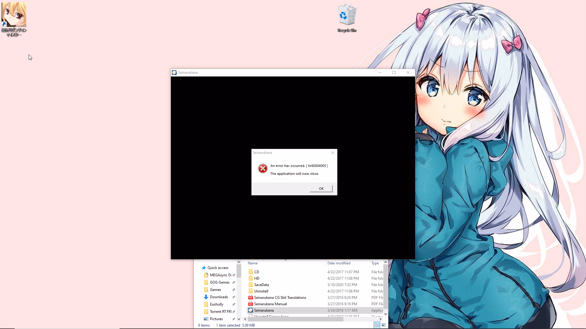
Task: Click the pin icon beside GOG Games
Action: pyautogui.click(x=234, y=282)
